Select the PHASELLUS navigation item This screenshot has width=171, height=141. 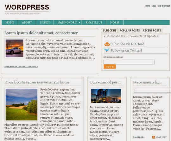click(94, 22)
